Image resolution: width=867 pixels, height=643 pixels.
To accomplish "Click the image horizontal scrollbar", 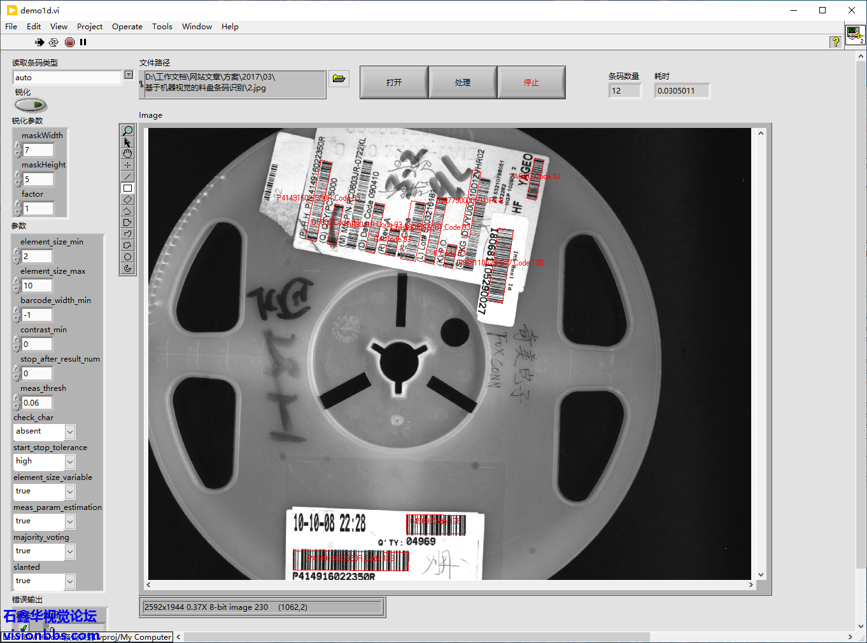I will click(449, 584).
